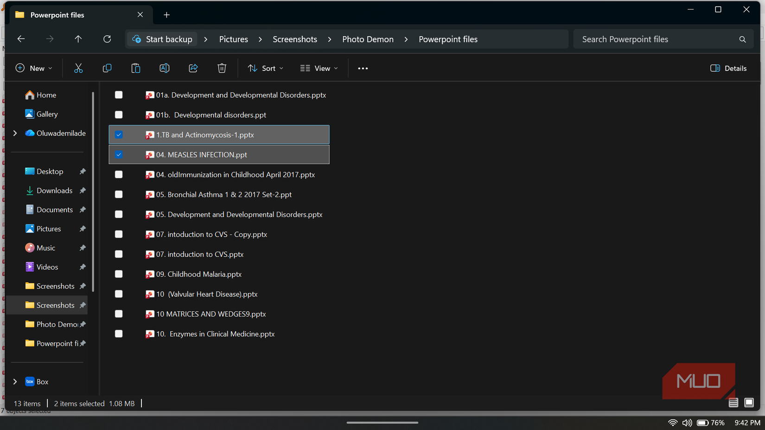
Task: Open the Sort dropdown menu
Action: pyautogui.click(x=266, y=68)
